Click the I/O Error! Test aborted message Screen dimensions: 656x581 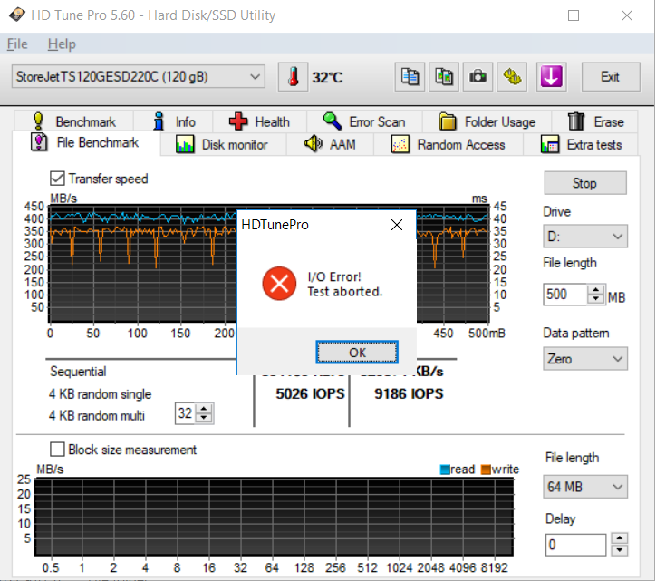pos(344,285)
